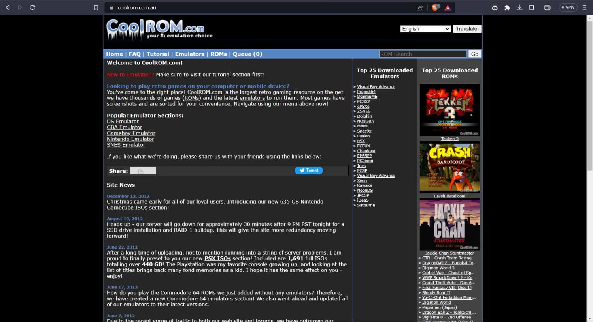Open the Nintendo Emulator link
This screenshot has height=322, width=593.
tap(130, 139)
